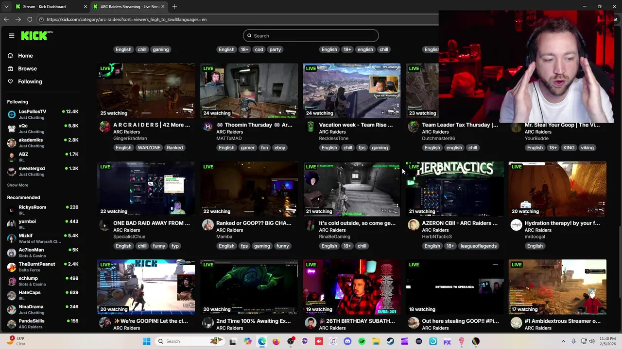
Task: Click the PandaSkills avatar in the sidebar
Action: [12, 324]
